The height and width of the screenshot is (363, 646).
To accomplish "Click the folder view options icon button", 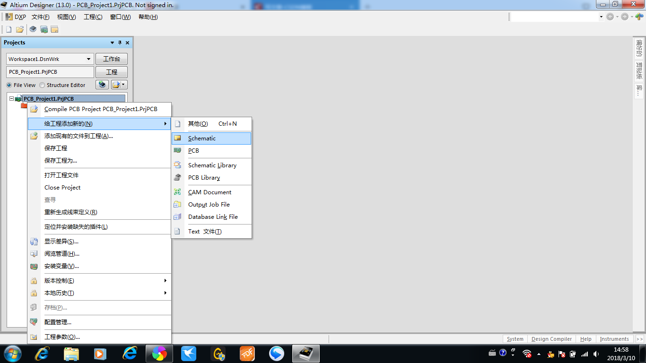I will [x=116, y=85].
